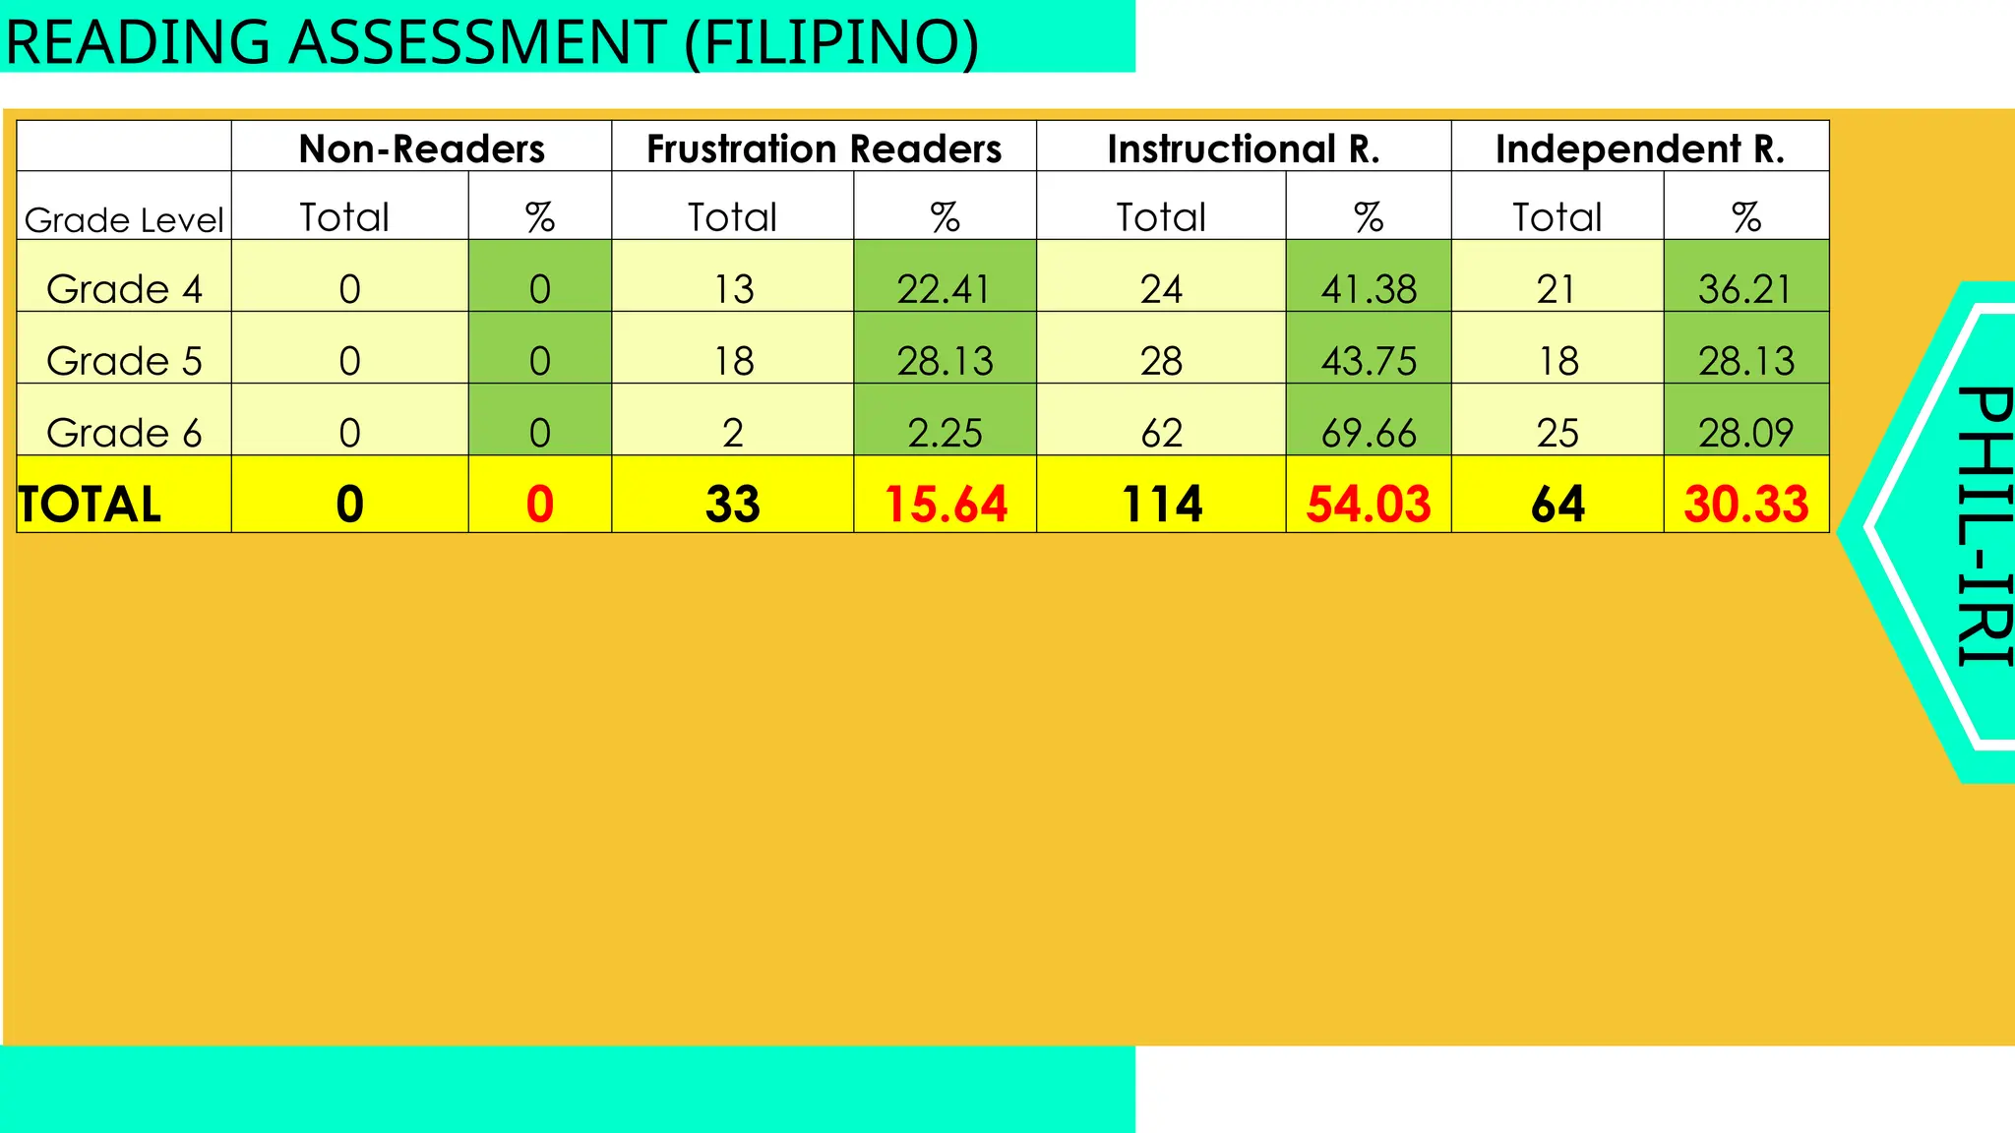Click the bold 114 total cell
The height and width of the screenshot is (1133, 2015).
[1161, 504]
